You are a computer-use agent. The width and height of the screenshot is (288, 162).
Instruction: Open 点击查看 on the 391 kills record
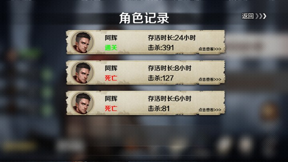(x=210, y=49)
